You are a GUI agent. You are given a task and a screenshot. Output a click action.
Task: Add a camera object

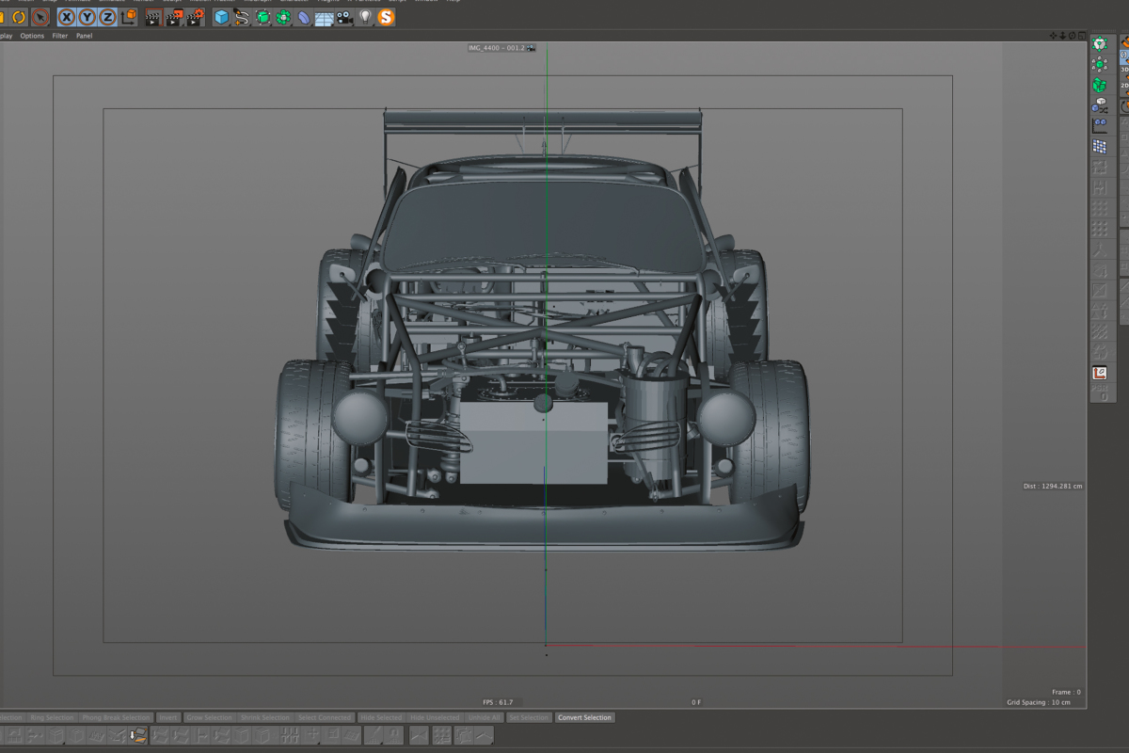[344, 17]
